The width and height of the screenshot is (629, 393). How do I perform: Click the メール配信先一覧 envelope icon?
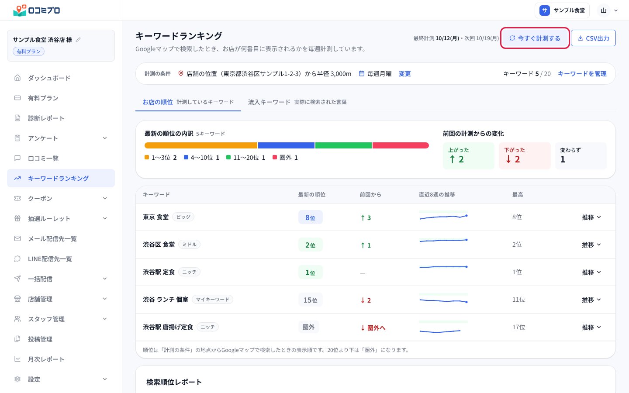tap(17, 238)
